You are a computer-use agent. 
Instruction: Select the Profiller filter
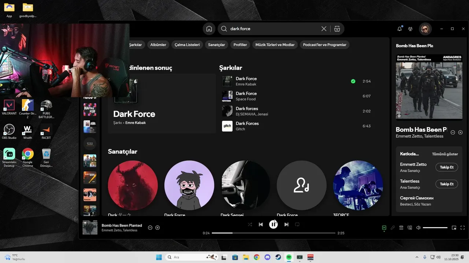pos(240,45)
